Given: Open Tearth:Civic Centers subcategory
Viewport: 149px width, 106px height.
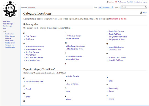Looking at the screenshot, I should point(116,31).
